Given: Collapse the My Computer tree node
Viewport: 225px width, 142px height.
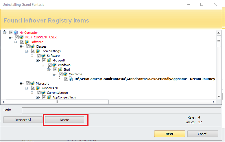Looking at the screenshot, I should tap(4, 33).
